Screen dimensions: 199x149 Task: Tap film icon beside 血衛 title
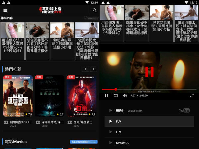(70, 122)
